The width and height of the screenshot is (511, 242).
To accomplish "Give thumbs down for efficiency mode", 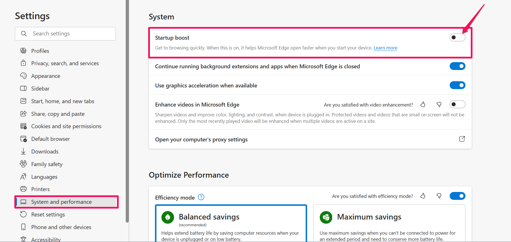I will point(439,196).
